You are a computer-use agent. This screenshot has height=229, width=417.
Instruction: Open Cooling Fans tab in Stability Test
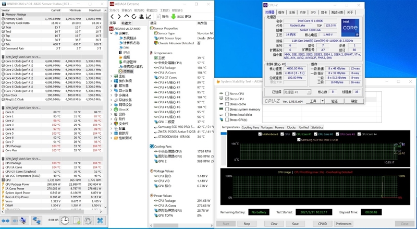pos(250,127)
